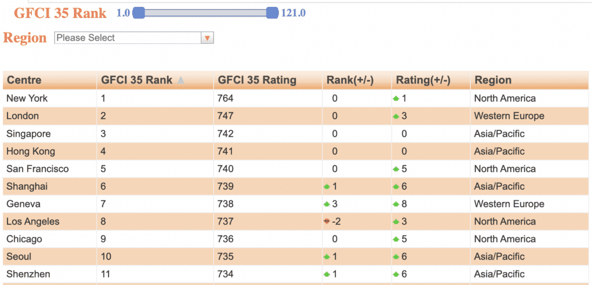
Task: Open the Region 'Please Select' dropdown
Action: click(134, 37)
